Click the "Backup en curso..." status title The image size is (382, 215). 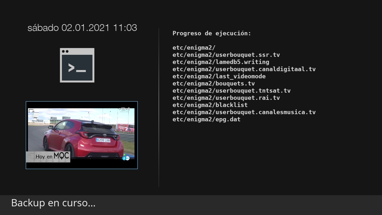pos(53,203)
